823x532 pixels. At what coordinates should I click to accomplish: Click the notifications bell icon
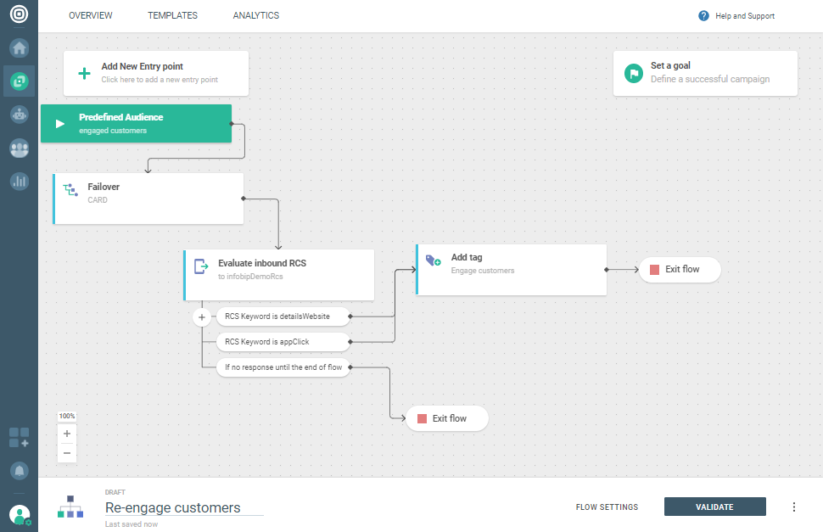[19, 470]
